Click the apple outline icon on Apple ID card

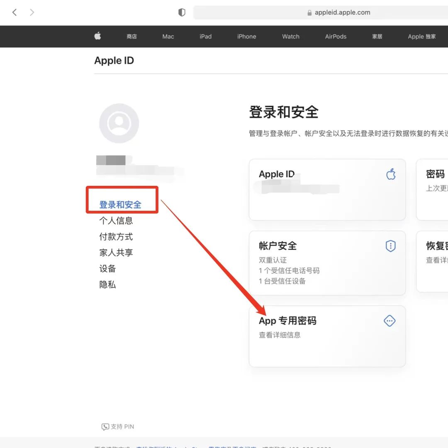click(391, 174)
